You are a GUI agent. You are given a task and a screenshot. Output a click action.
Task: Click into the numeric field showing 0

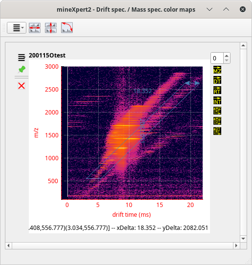click(x=217, y=58)
